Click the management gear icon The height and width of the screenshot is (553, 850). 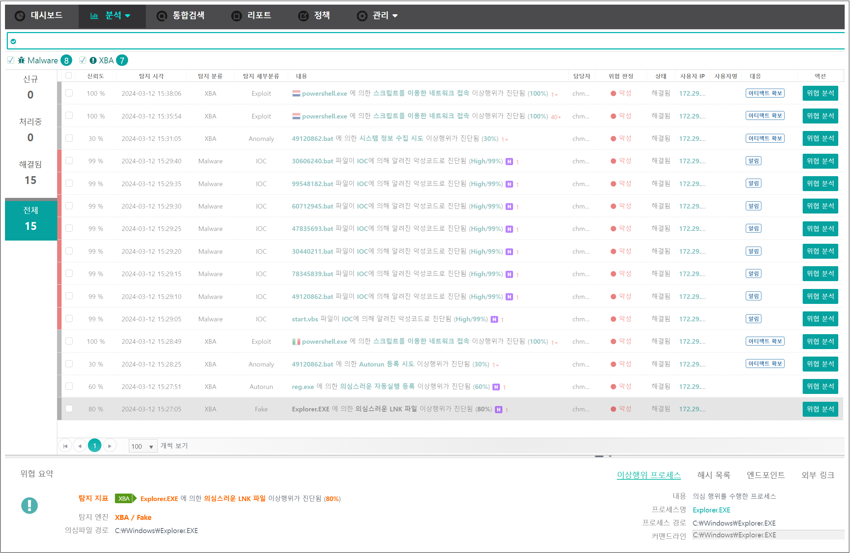click(x=362, y=16)
